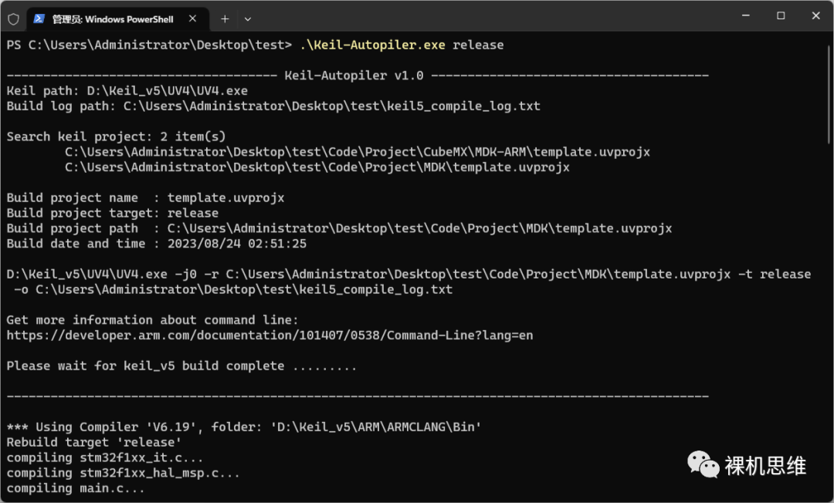Click the "Using Compiler 'V6.19'" line
The height and width of the screenshot is (503, 834).
(244, 427)
